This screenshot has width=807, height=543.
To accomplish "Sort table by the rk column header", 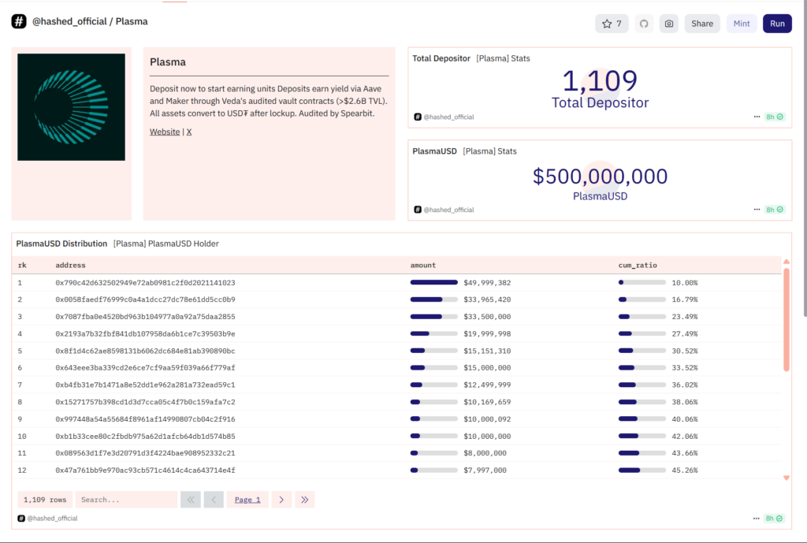I will 22,265.
